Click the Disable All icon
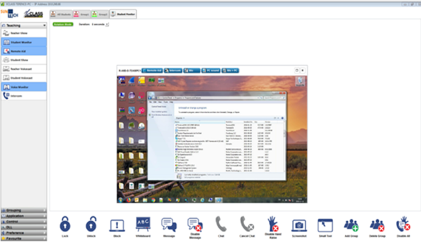Screen dimensions: 421x245 [403, 224]
